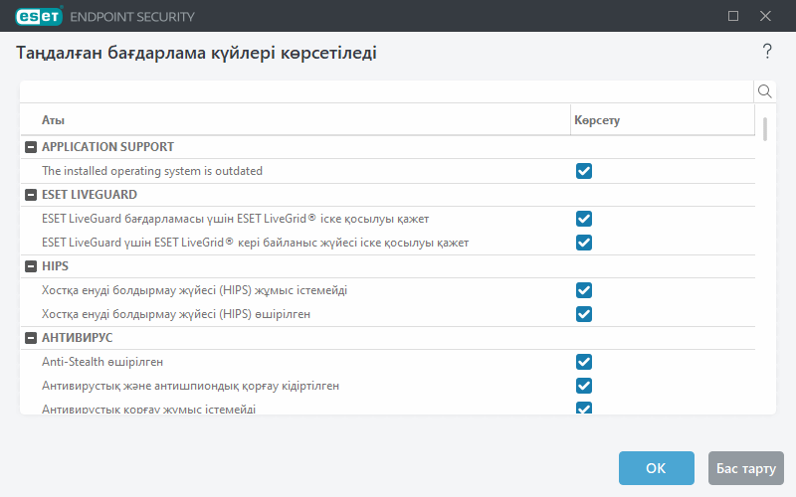This screenshot has width=796, height=497.
Task: Toggle 'антишпиондық қорғау кідіртілген' checkbox
Action: tap(584, 386)
